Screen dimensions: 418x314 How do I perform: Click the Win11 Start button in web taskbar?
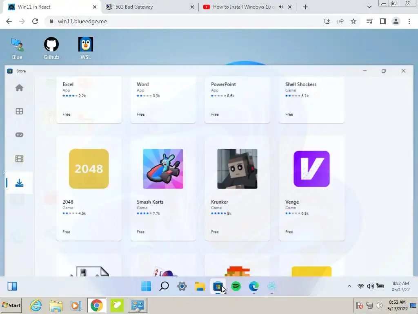point(146,286)
